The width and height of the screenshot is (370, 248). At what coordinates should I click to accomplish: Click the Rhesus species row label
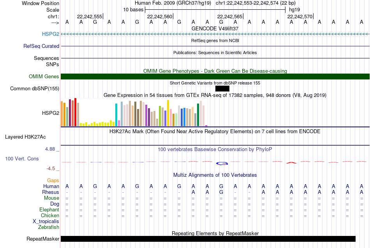(51, 192)
